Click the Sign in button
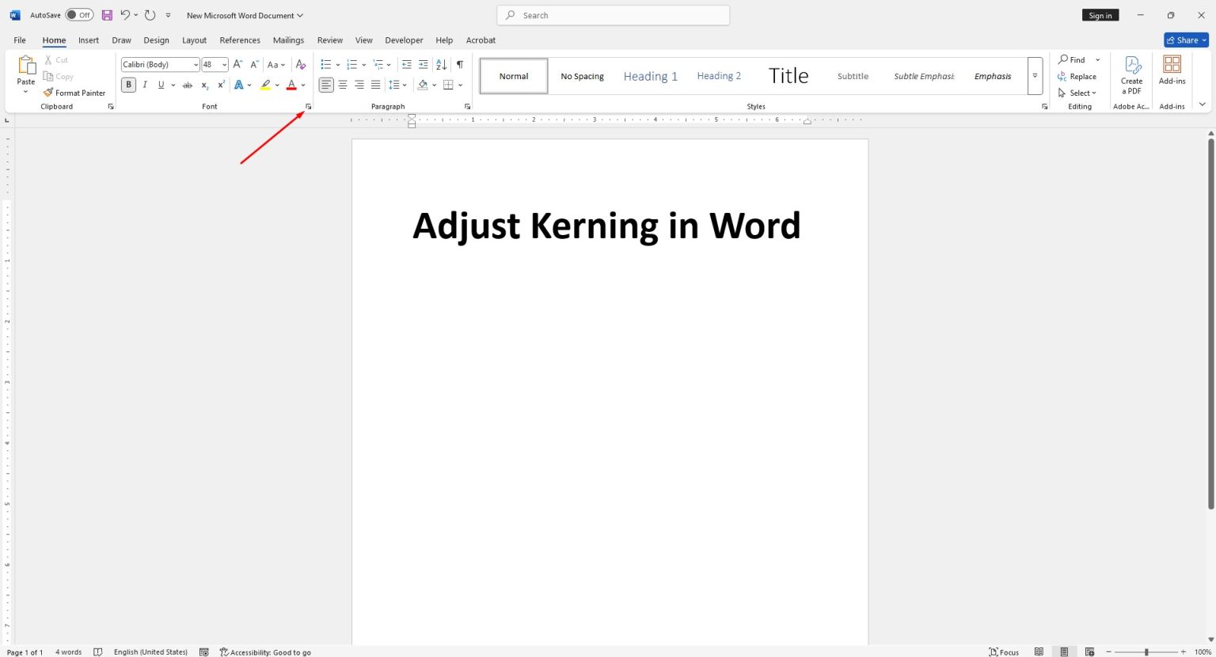Image resolution: width=1216 pixels, height=657 pixels. (x=1100, y=15)
